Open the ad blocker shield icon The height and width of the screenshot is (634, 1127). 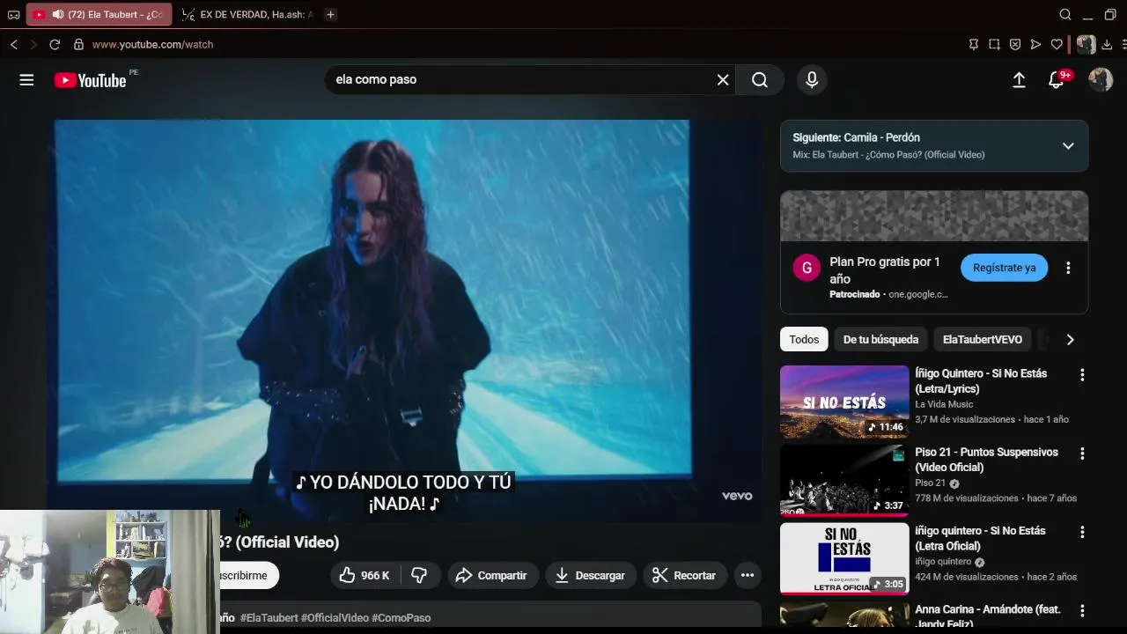[1015, 44]
